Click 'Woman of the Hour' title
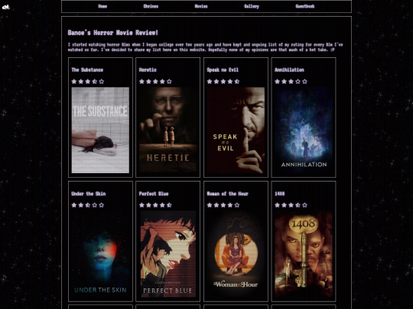This screenshot has width=413, height=309. tap(228, 194)
